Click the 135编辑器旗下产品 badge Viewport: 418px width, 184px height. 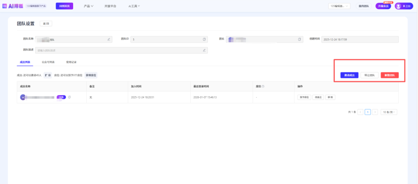click(36, 6)
